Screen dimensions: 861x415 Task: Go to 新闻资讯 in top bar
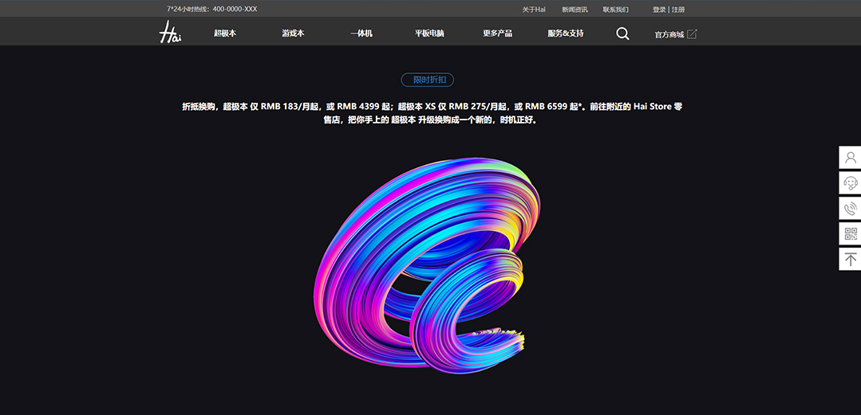pos(574,10)
